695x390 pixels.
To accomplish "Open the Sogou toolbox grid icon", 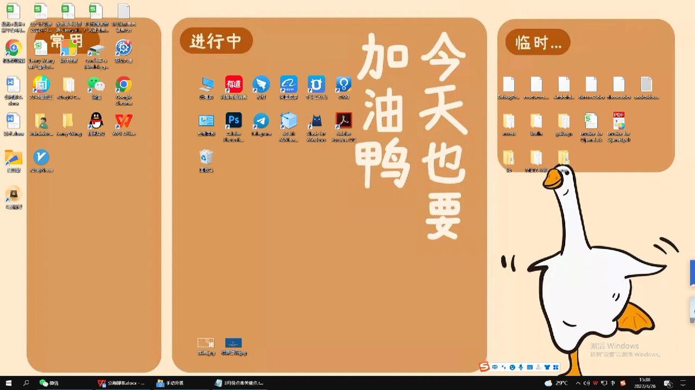I will coord(556,367).
